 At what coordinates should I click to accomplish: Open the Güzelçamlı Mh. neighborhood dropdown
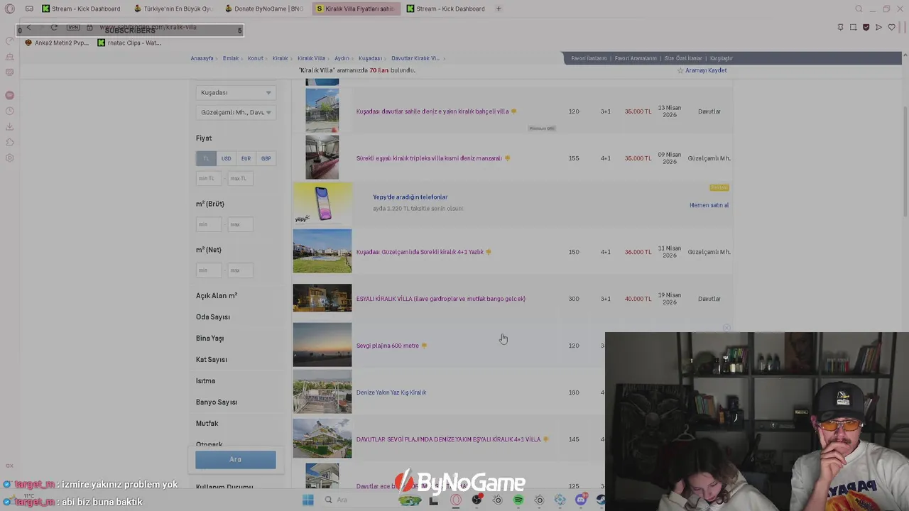(234, 112)
